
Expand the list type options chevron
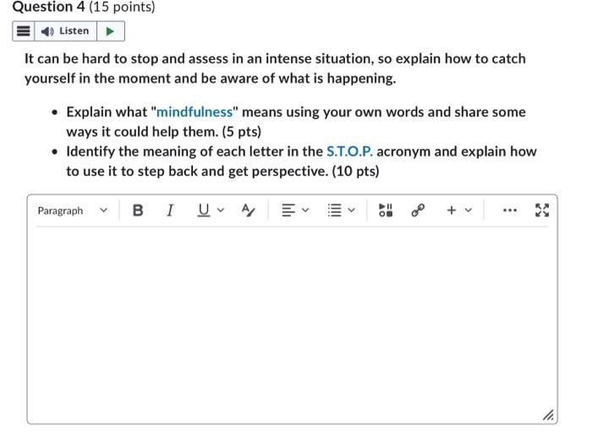351,211
